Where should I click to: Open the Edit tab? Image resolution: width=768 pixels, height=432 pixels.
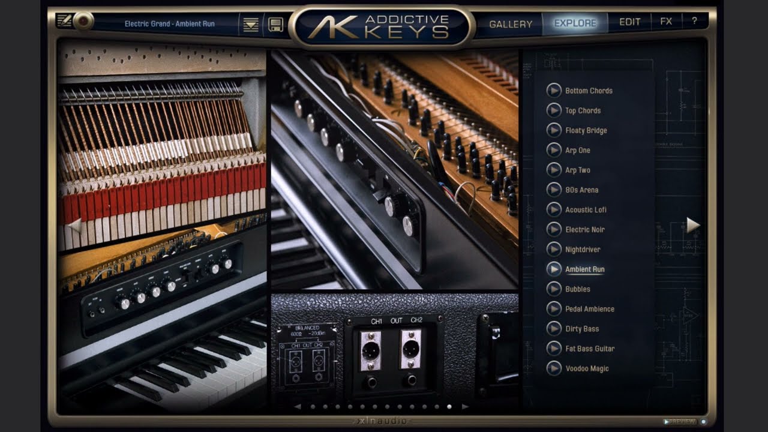[630, 22]
